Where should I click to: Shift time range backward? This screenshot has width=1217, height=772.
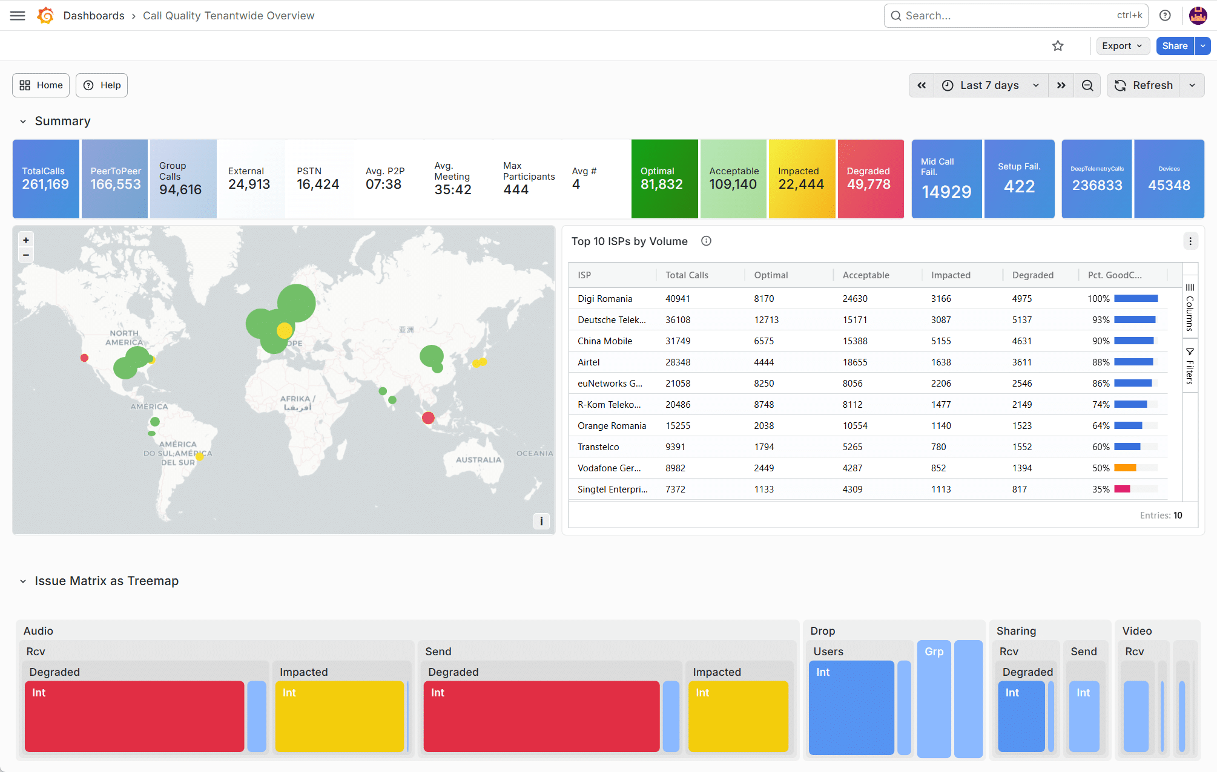922,85
